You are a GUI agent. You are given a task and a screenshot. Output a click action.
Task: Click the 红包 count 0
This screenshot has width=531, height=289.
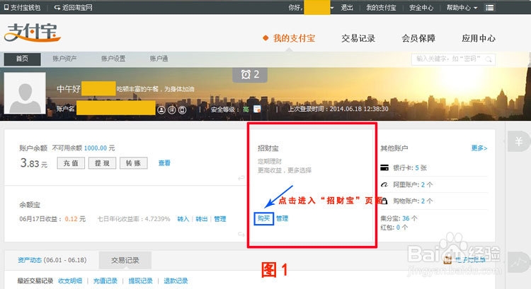(x=398, y=227)
